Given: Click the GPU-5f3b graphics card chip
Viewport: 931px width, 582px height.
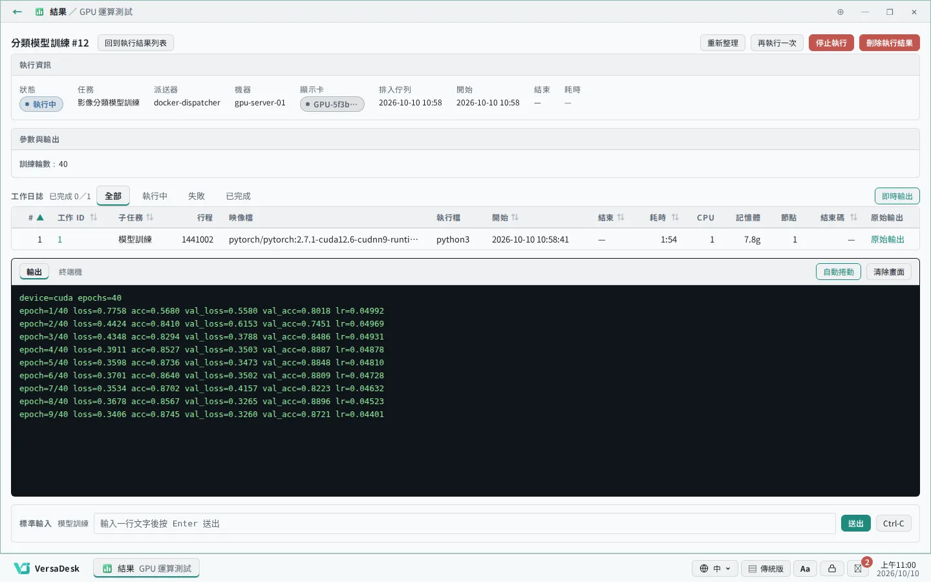Looking at the screenshot, I should pyautogui.click(x=332, y=104).
